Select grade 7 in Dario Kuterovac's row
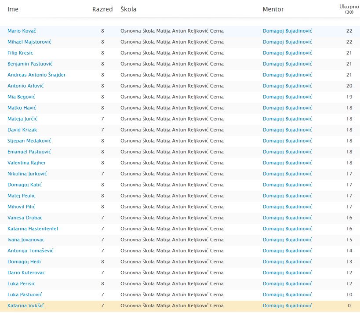The height and width of the screenshot is (313, 360). coord(102,273)
